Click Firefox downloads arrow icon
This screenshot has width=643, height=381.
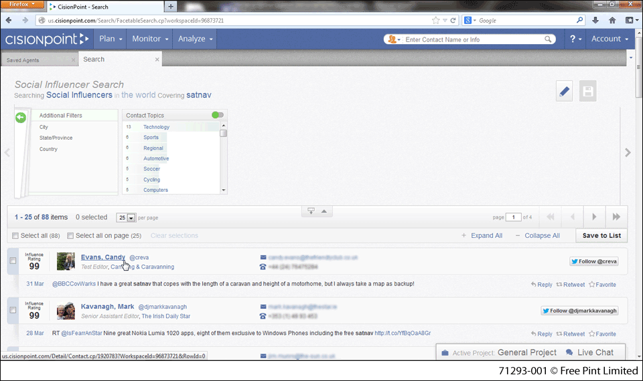pos(595,20)
